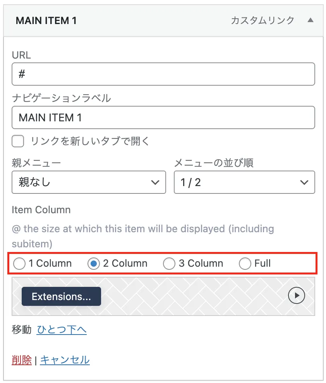Image resolution: width=326 pixels, height=383 pixels.
Task: Select the 1 Column radio option
Action: point(19,264)
